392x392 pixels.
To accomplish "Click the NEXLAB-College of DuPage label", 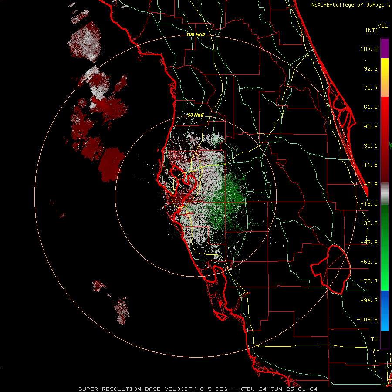I will (x=348, y=5).
